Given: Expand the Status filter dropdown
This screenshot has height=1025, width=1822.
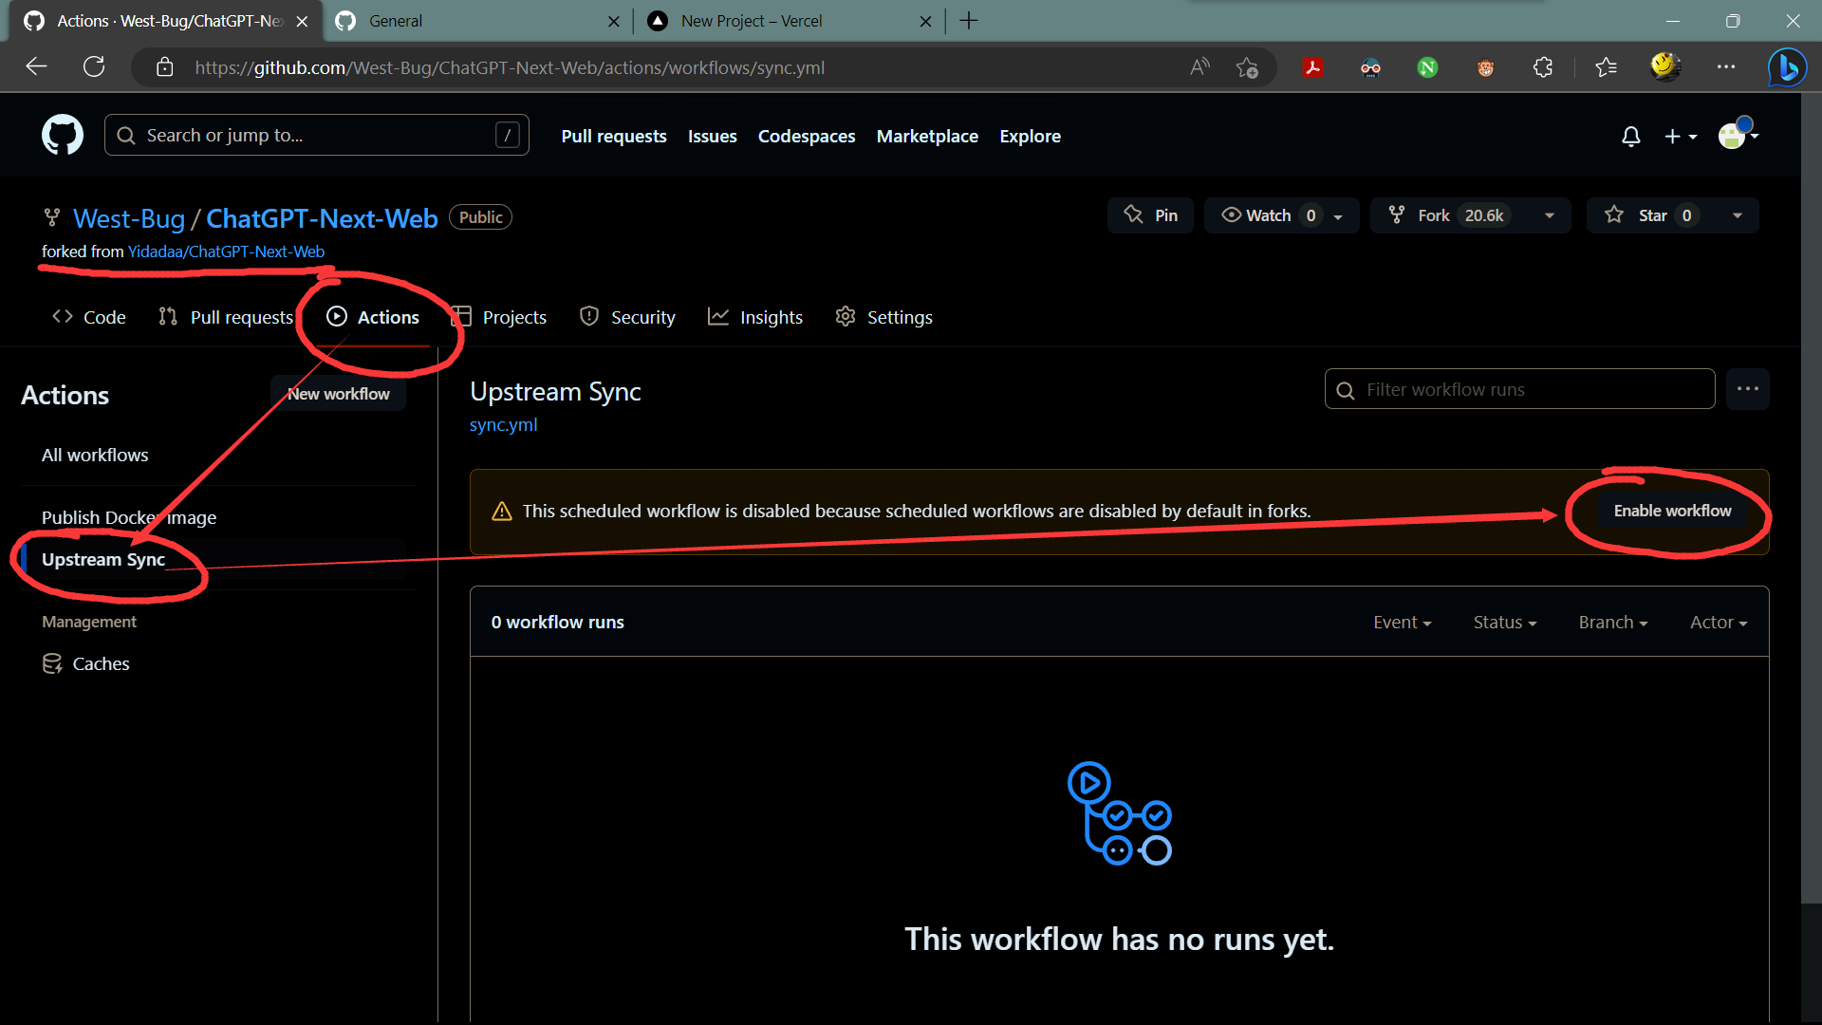Looking at the screenshot, I should [1501, 622].
